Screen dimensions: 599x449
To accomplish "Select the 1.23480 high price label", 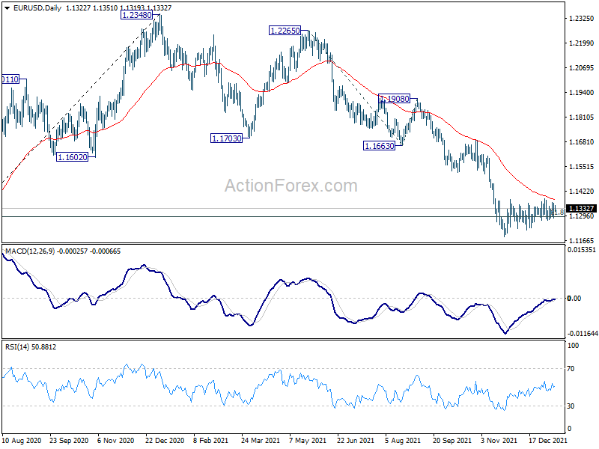I will point(136,15).
